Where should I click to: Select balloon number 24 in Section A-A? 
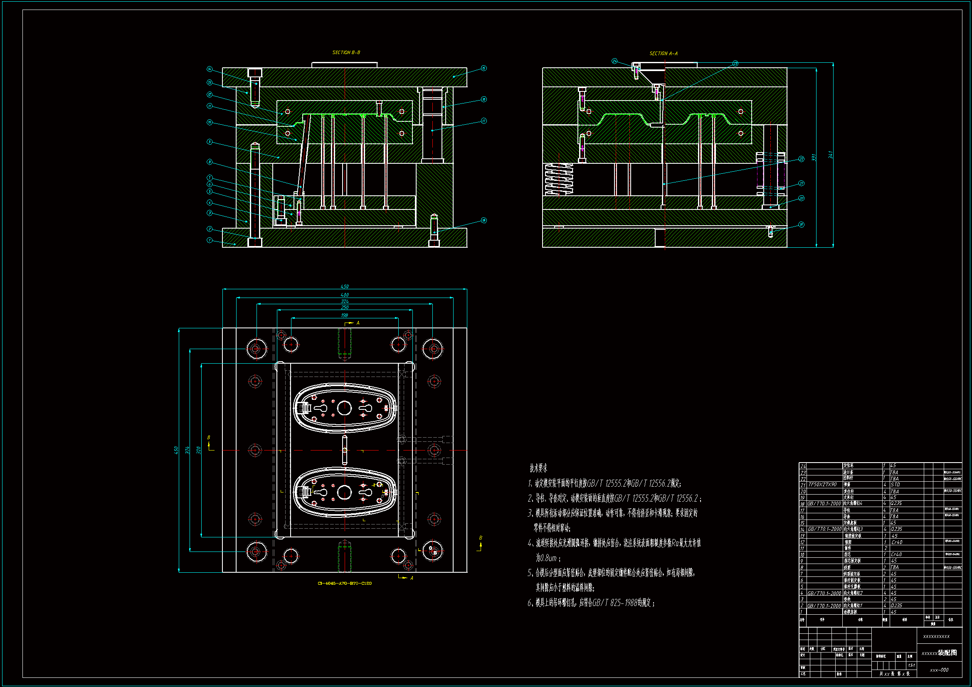point(614,61)
